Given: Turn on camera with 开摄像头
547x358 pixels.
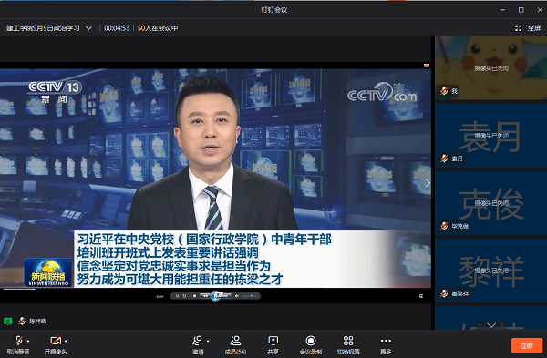Looking at the screenshot, I should (56, 345).
